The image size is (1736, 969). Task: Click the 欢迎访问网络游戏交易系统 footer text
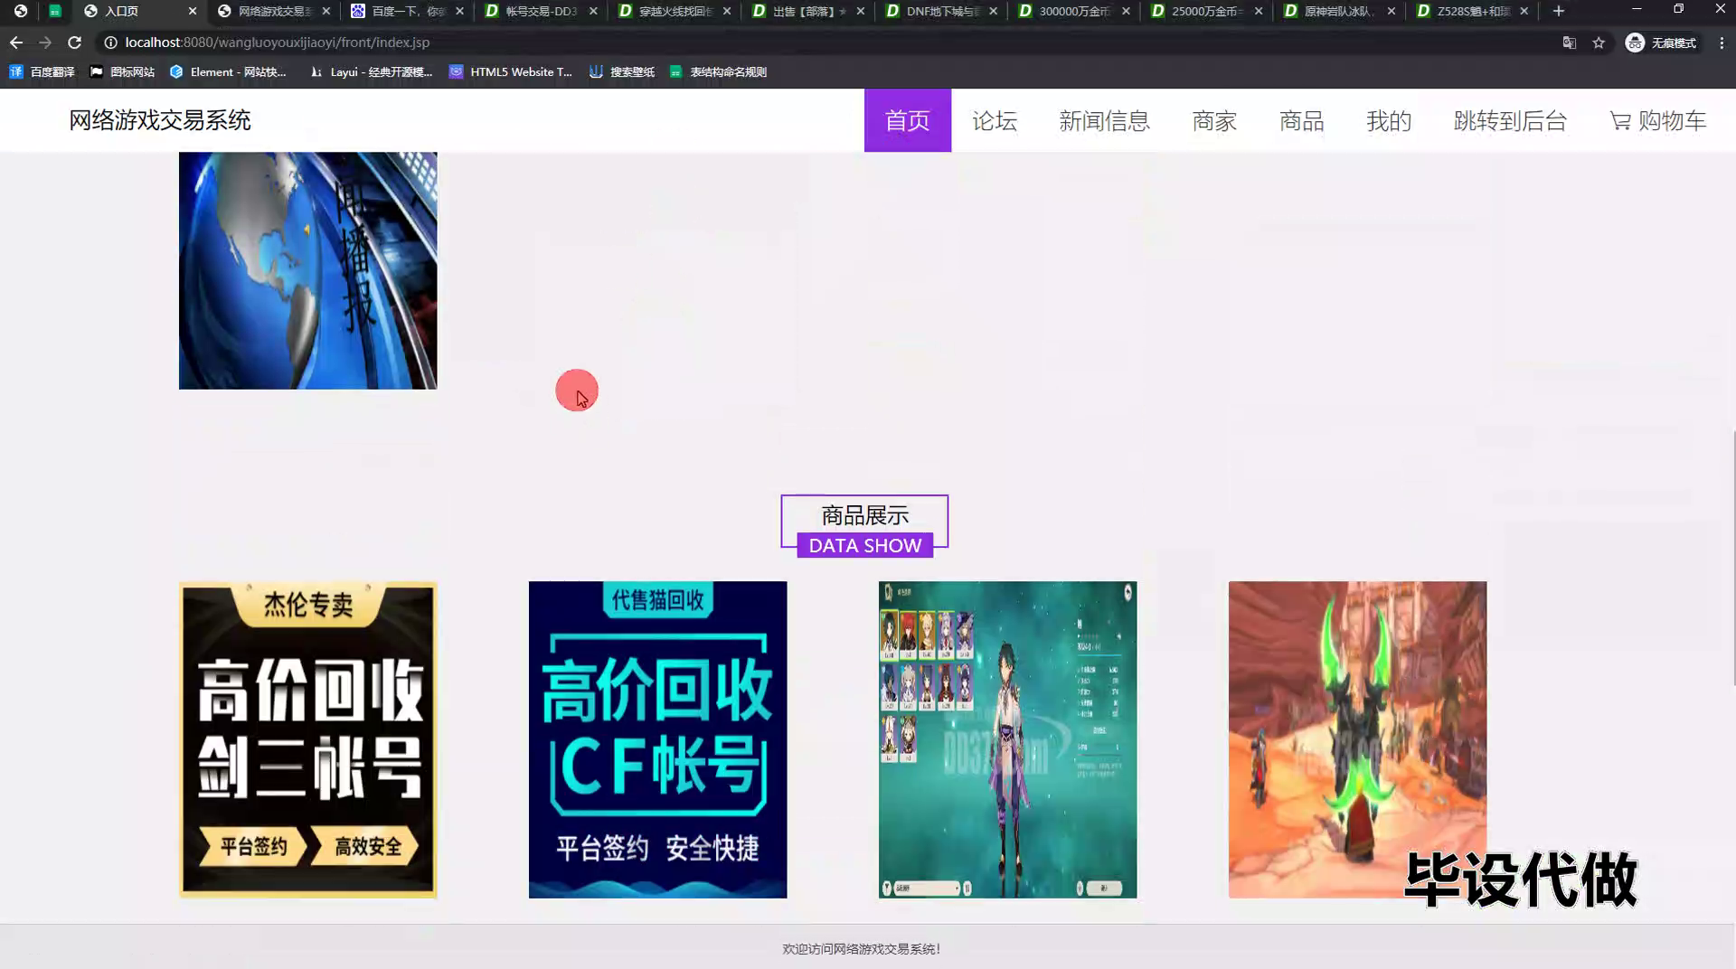coord(861,949)
